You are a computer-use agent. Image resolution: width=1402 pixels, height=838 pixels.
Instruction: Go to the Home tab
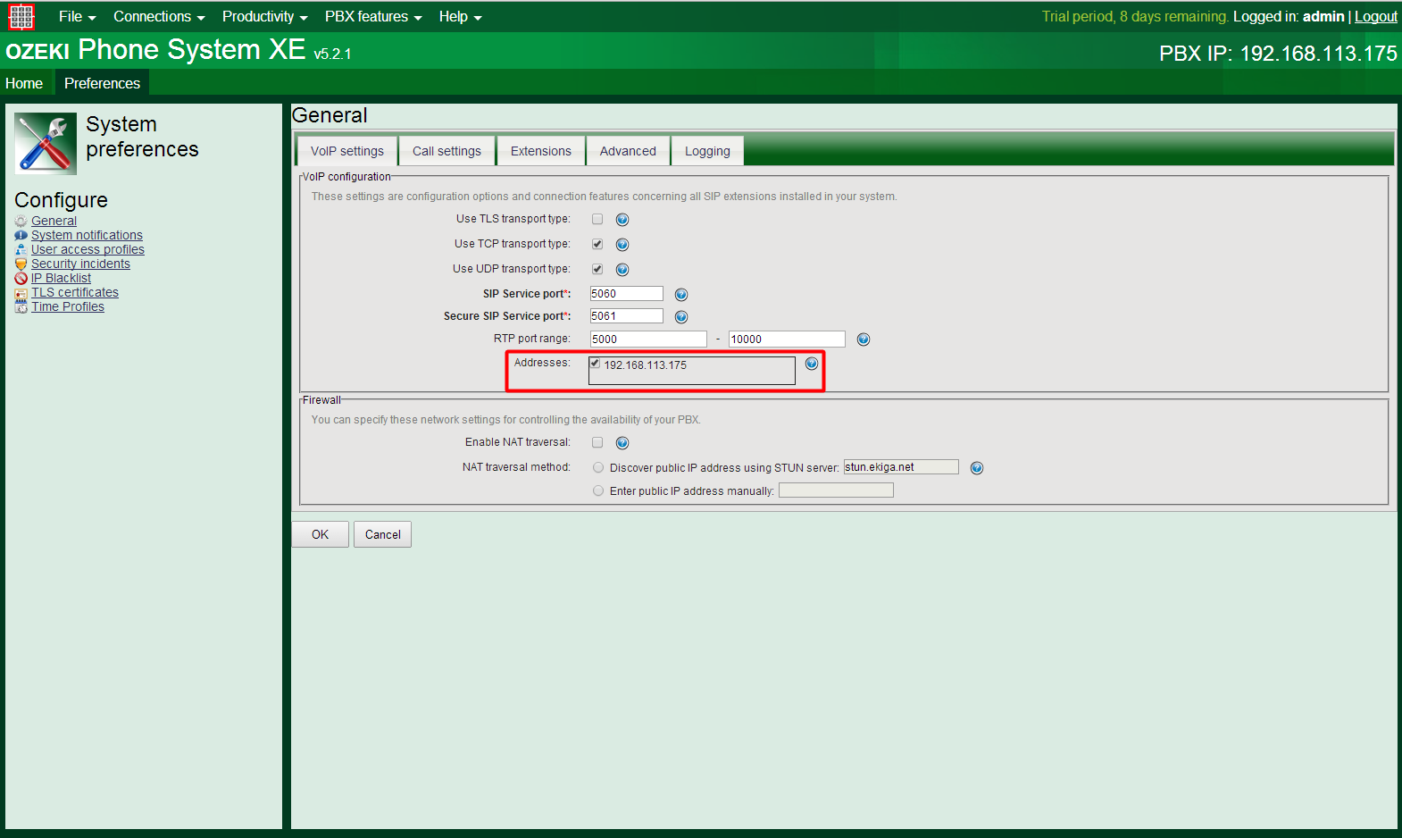(x=24, y=83)
